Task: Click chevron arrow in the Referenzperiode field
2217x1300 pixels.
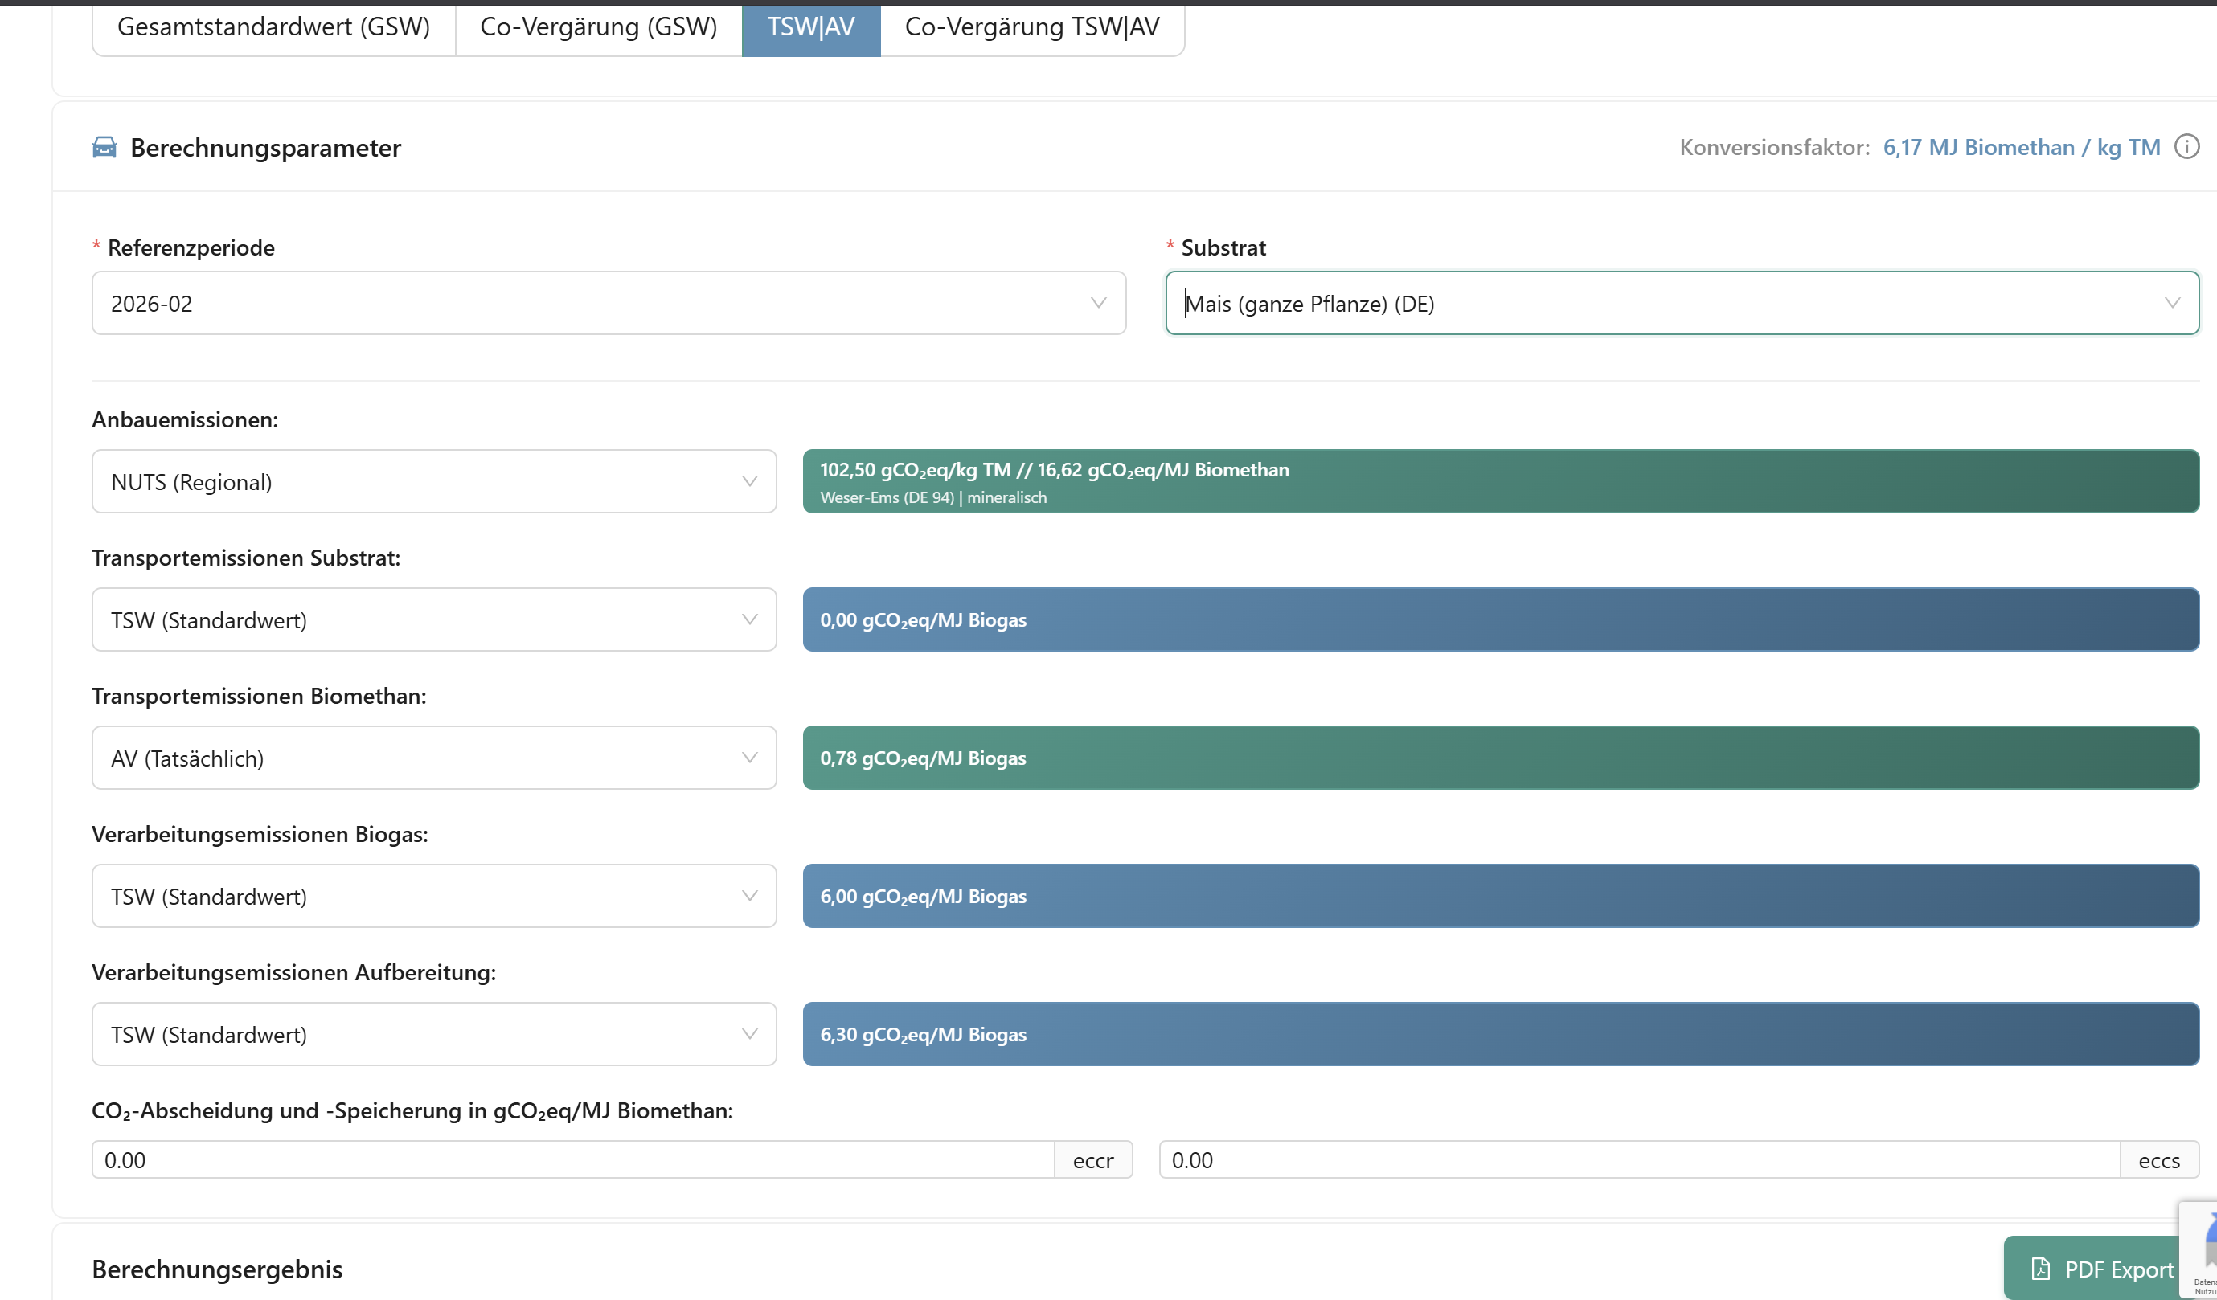Action: pos(1098,303)
